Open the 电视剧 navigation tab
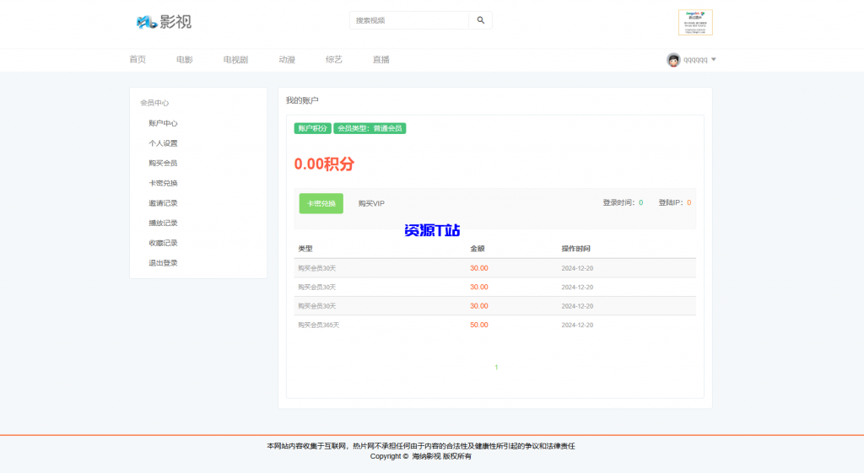This screenshot has height=473, width=864. click(235, 60)
